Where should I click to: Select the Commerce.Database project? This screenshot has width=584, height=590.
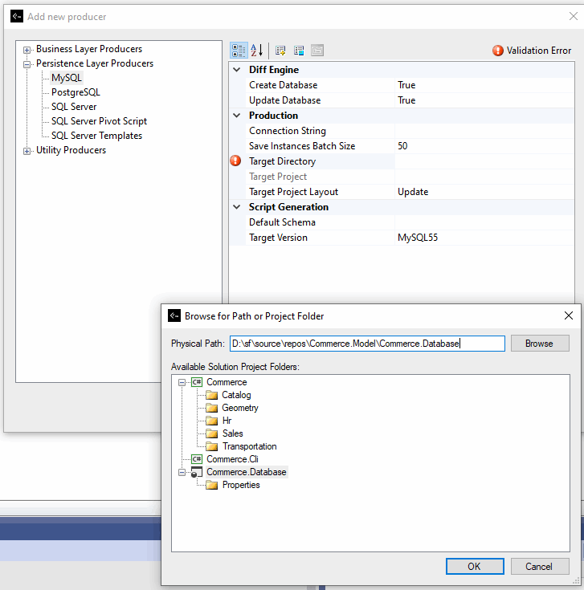(x=247, y=472)
